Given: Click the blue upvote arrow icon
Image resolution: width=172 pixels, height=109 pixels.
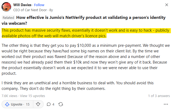Looking at the screenshot, I should point(7,104).
